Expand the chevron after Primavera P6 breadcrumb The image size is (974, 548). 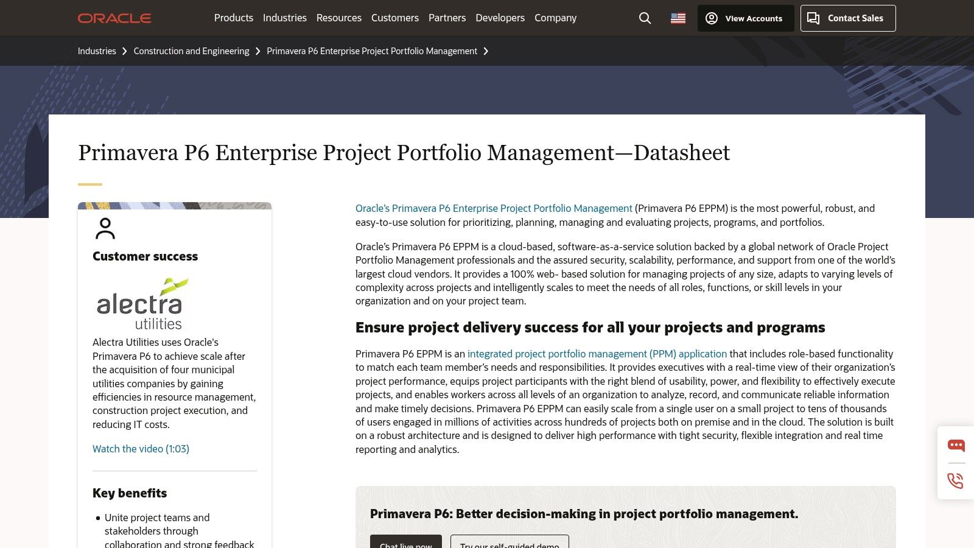coord(486,51)
